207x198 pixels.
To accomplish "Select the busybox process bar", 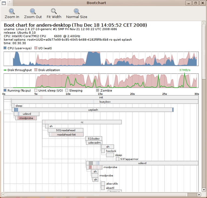I will (x=105, y=102).
